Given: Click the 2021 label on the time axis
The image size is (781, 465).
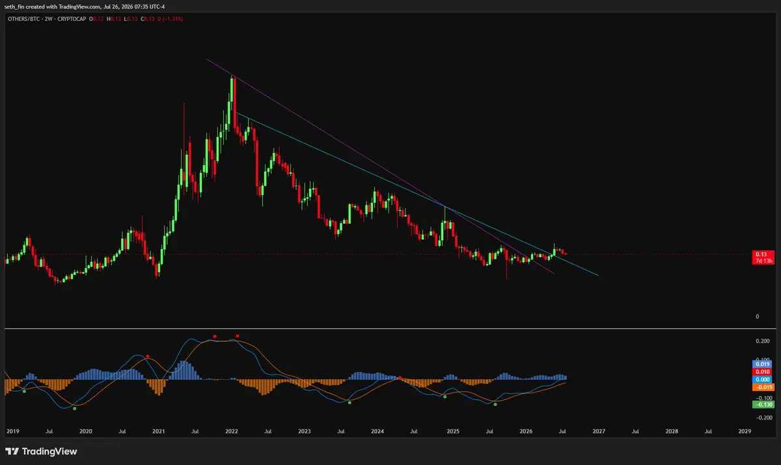Looking at the screenshot, I should [x=159, y=431].
